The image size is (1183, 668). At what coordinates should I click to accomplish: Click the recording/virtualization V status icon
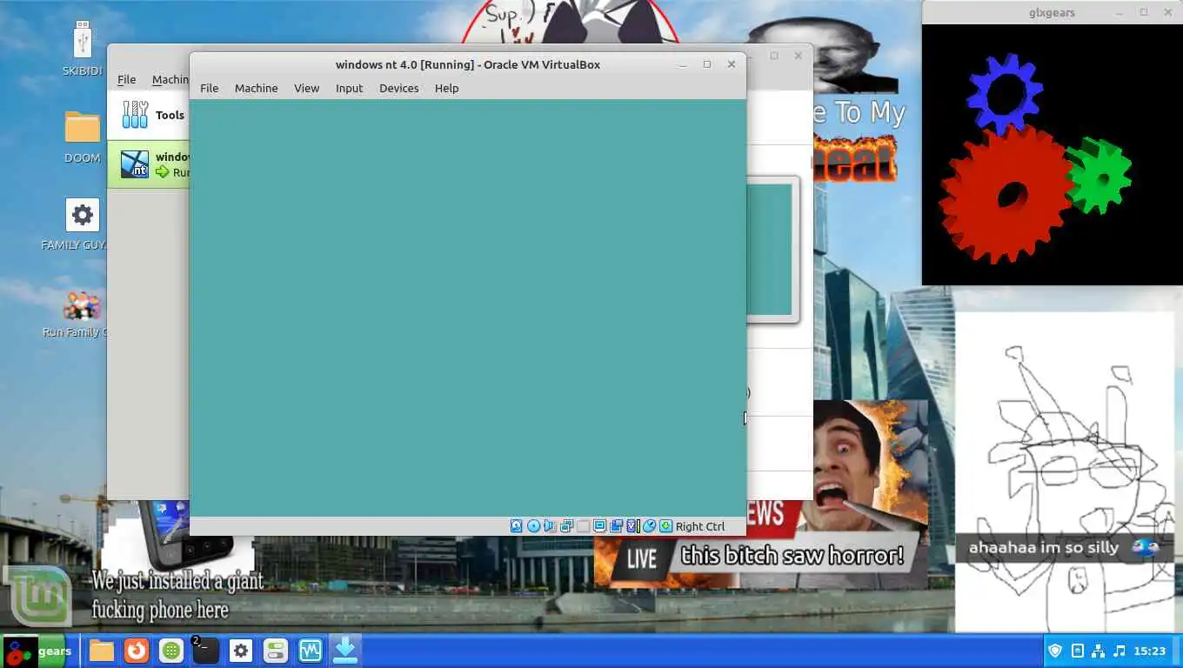tap(633, 526)
